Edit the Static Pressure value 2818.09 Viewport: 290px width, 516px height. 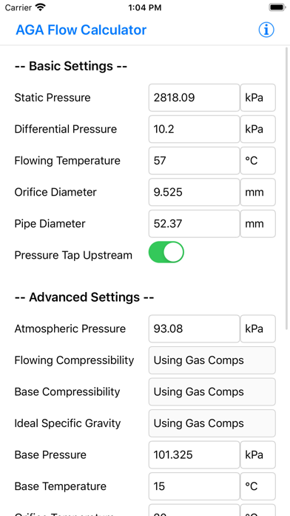(x=194, y=98)
